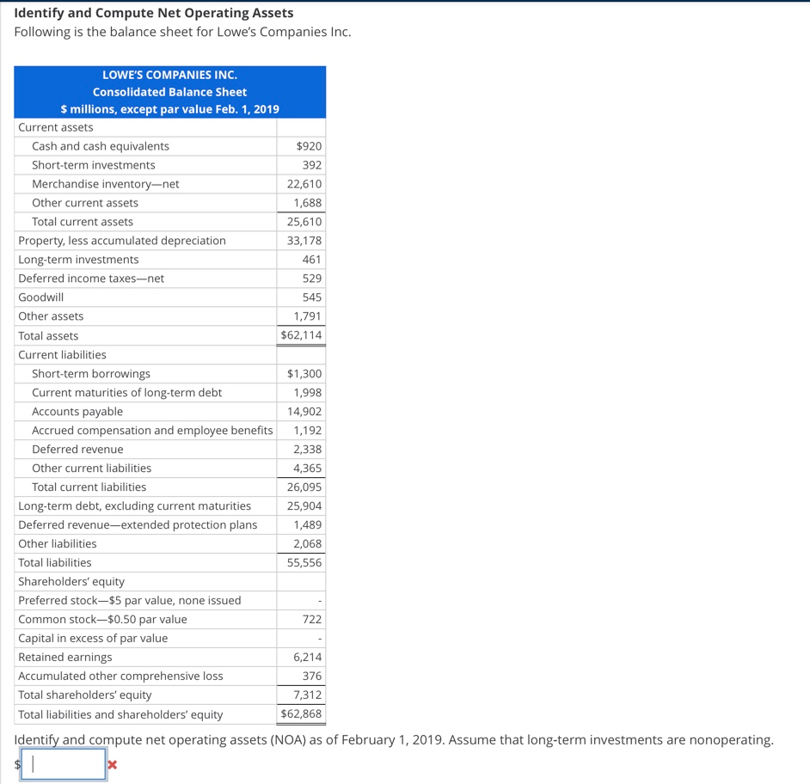810x784 pixels.
Task: Select the Cash and cash equivalents row
Action: click(101, 145)
